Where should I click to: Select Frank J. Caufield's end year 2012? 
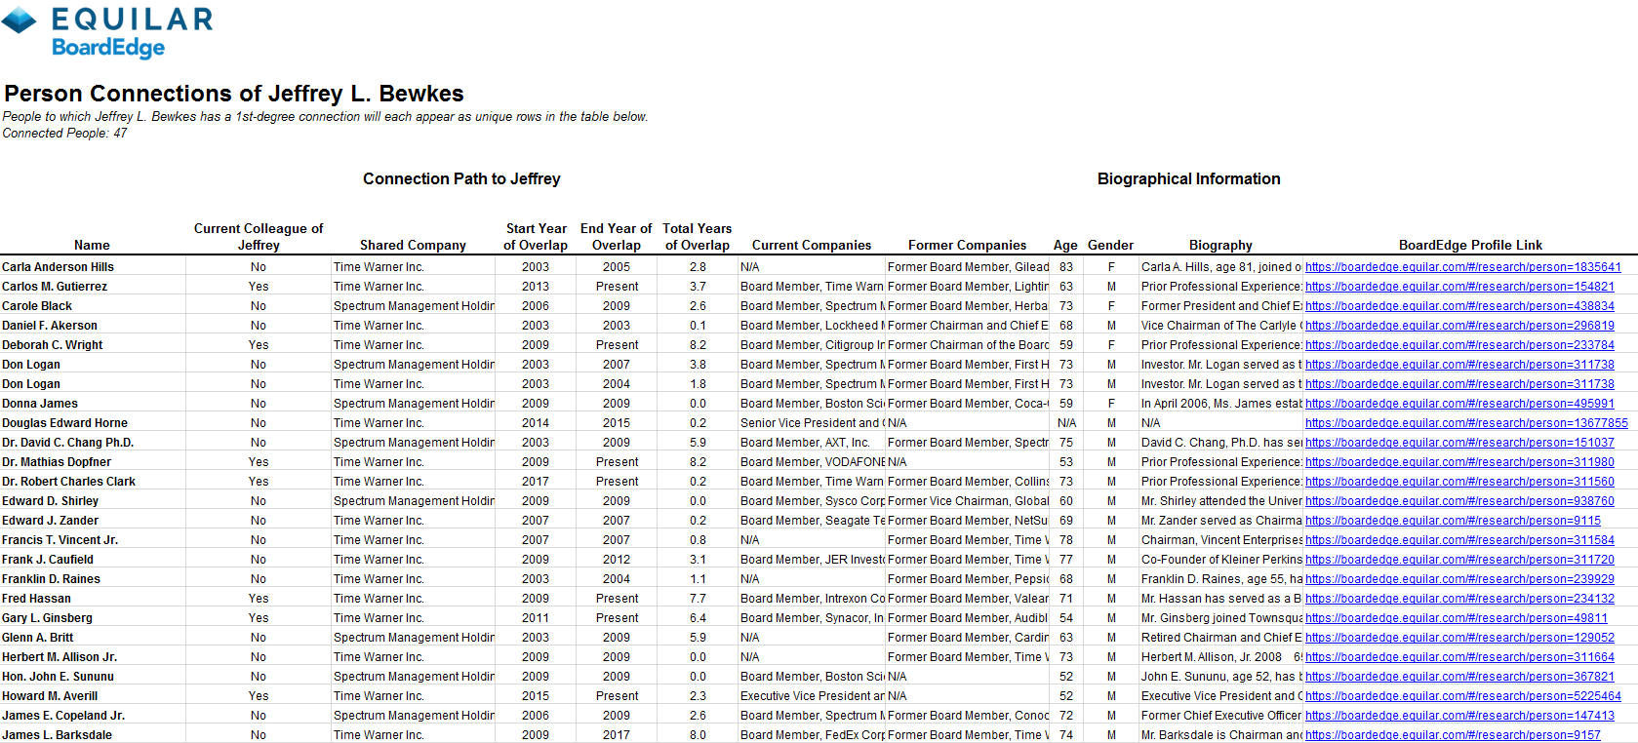616,560
